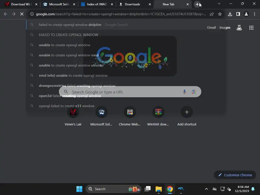Open network status tray icon
Image resolution: width=260 pixels, height=195 pixels.
tap(222, 189)
